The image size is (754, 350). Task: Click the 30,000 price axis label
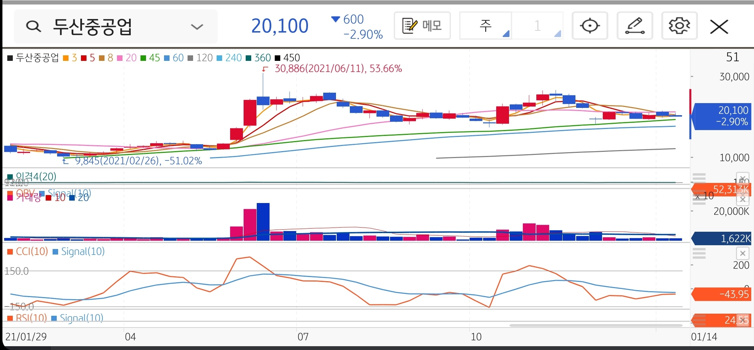(x=734, y=76)
